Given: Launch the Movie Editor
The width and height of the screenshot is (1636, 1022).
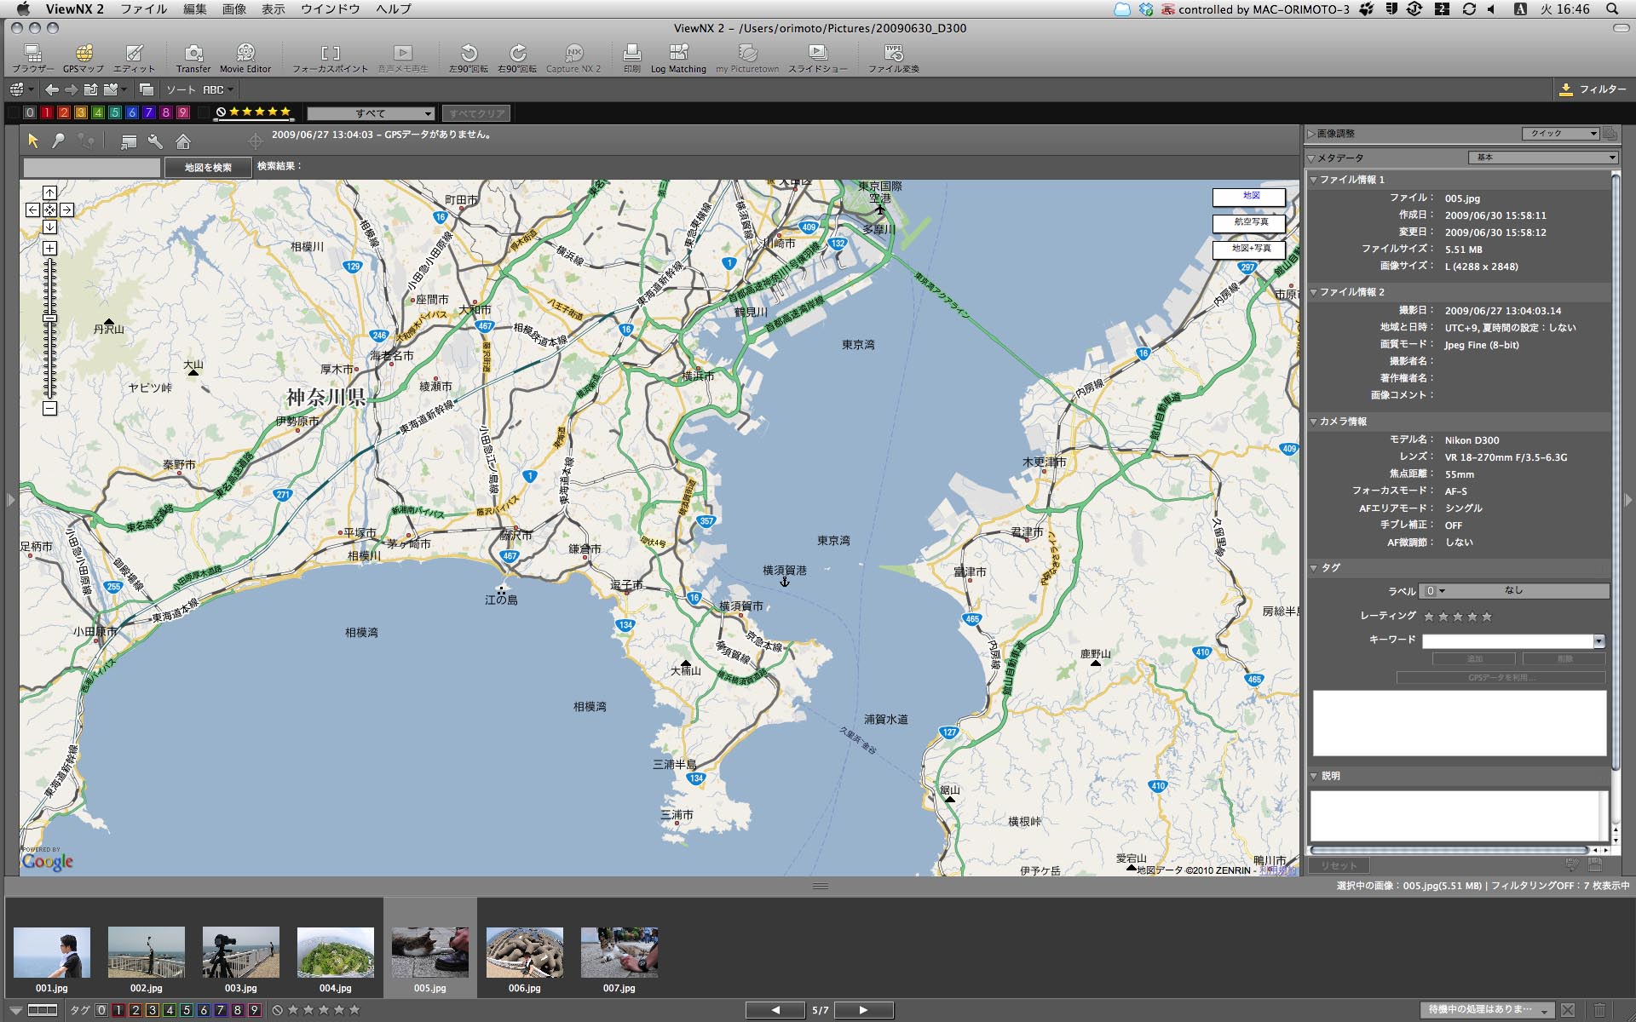Looking at the screenshot, I should pyautogui.click(x=245, y=58).
